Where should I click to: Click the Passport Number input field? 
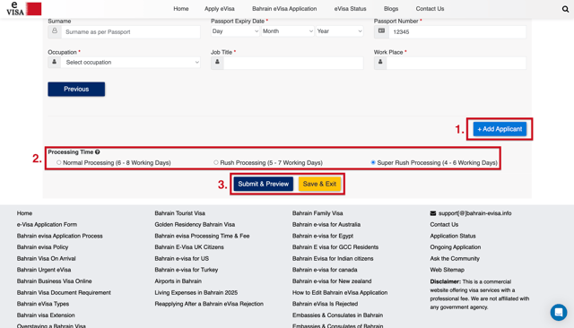457,31
